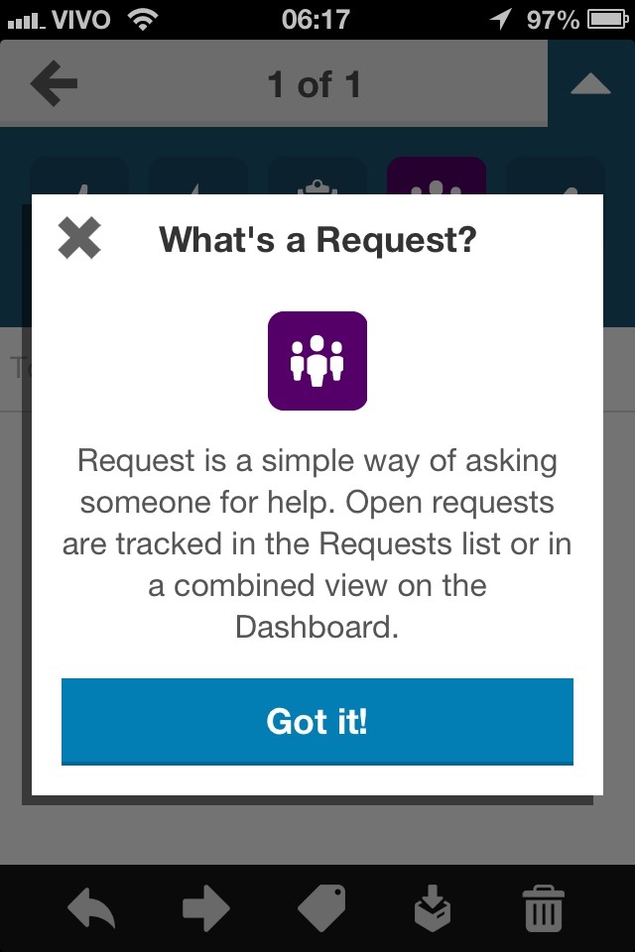This screenshot has height=952, width=635.
Task: Collapse actions with the up triangle
Action: tap(590, 83)
